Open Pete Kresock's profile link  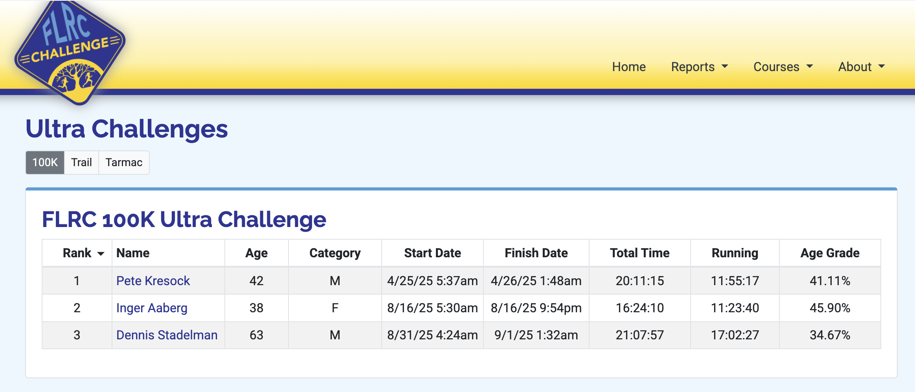(153, 281)
